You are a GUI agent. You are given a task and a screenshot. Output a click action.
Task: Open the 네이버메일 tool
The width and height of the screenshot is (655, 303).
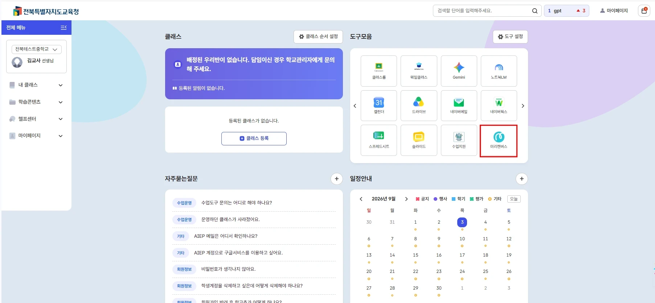tap(459, 105)
